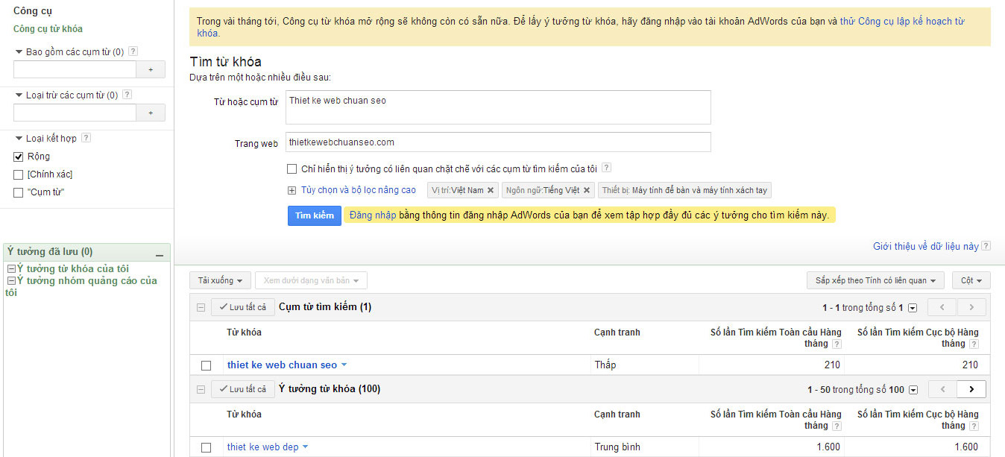Remove the Vị trí: Việt Nam filter
Viewport: 1005px width, 457px height.
(x=491, y=191)
